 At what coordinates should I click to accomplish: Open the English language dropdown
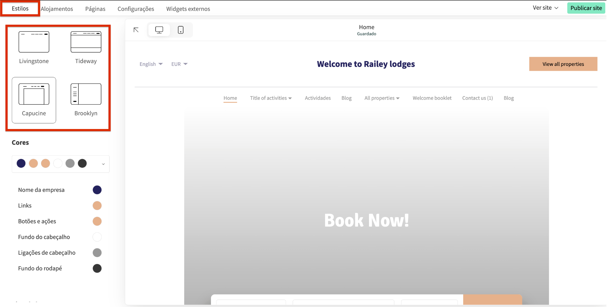coord(151,64)
